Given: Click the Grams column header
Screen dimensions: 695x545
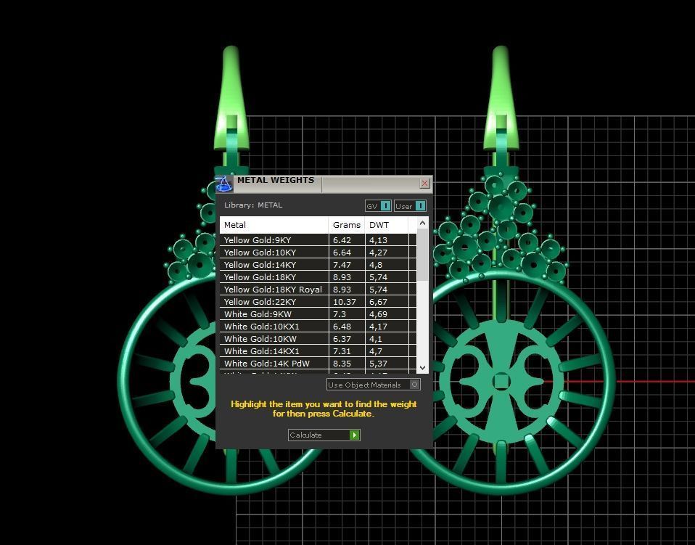Looking at the screenshot, I should coord(347,225).
